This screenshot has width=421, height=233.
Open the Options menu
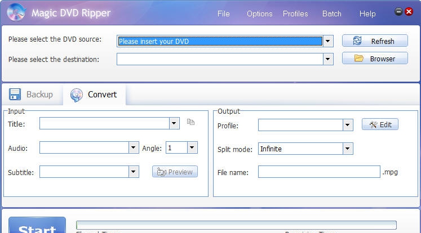(260, 14)
